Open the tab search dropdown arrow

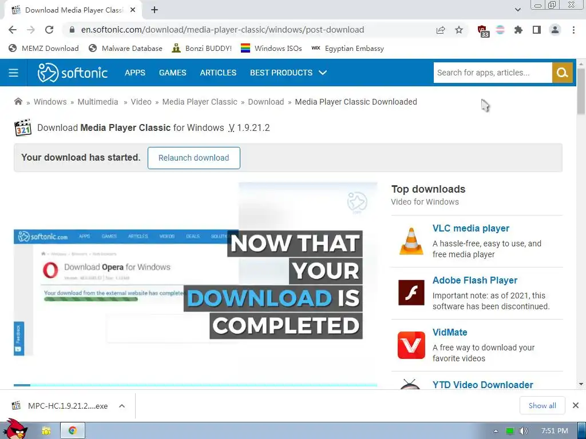(x=517, y=10)
